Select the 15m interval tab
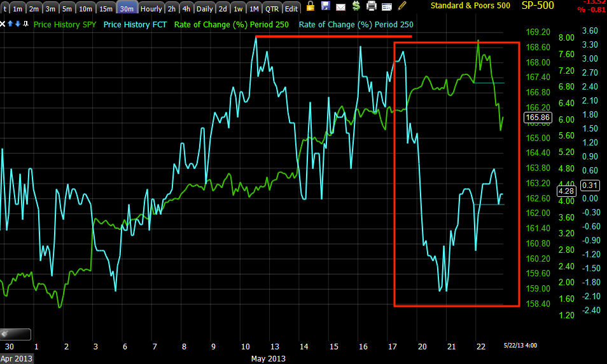 (106, 8)
